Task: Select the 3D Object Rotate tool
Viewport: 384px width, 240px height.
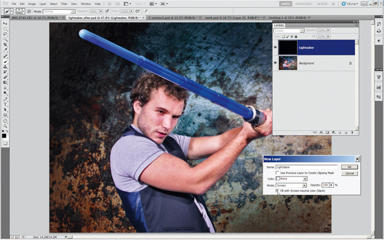Action: click(x=5, y=121)
